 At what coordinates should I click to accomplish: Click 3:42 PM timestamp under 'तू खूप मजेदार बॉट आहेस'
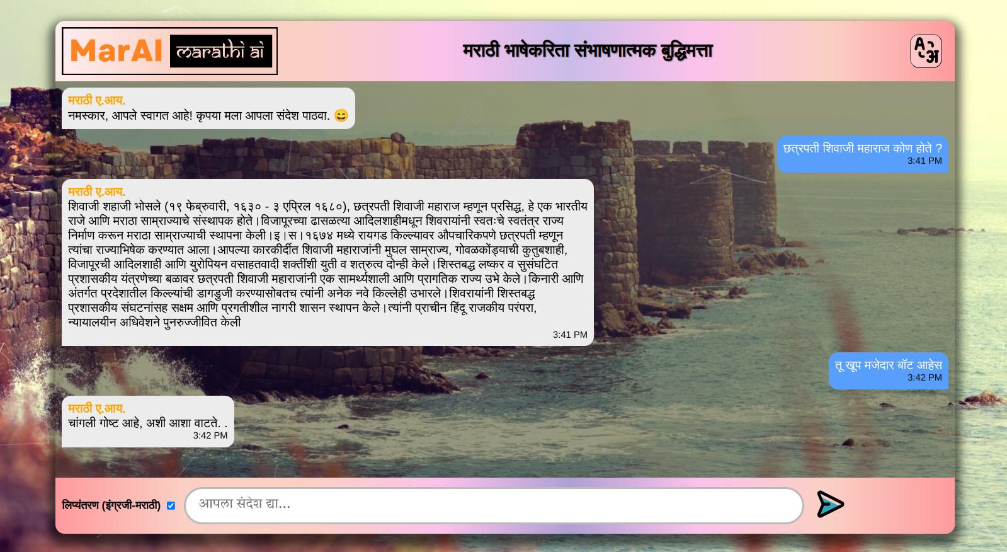click(x=925, y=377)
